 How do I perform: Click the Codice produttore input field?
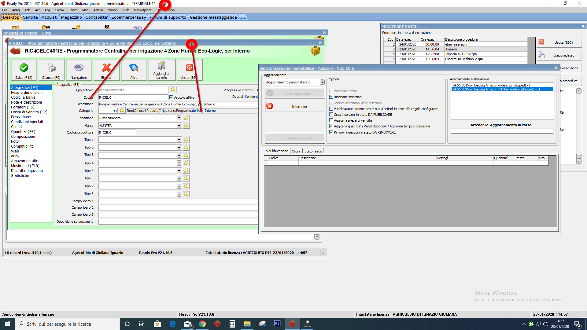point(117,133)
